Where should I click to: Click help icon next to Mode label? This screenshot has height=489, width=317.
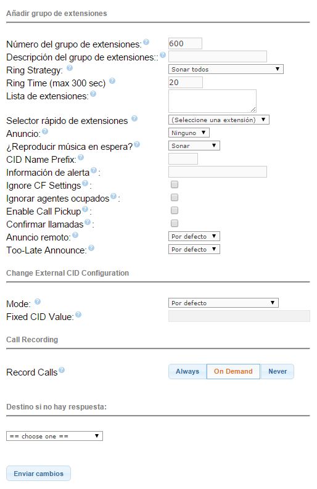(x=38, y=302)
